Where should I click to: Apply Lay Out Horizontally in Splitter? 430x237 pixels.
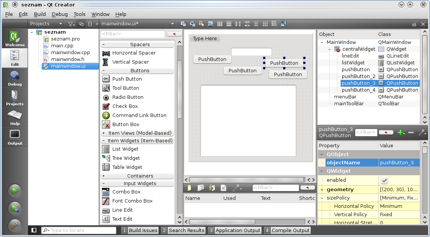(x=238, y=24)
